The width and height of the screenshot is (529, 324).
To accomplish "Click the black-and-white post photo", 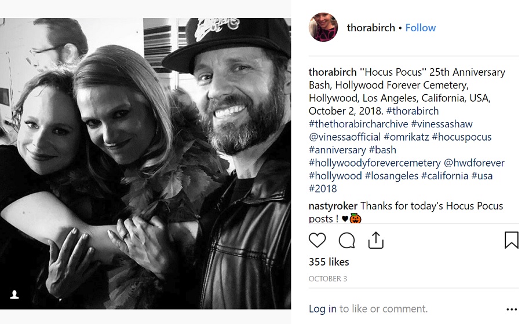I will pyautogui.click(x=145, y=162).
